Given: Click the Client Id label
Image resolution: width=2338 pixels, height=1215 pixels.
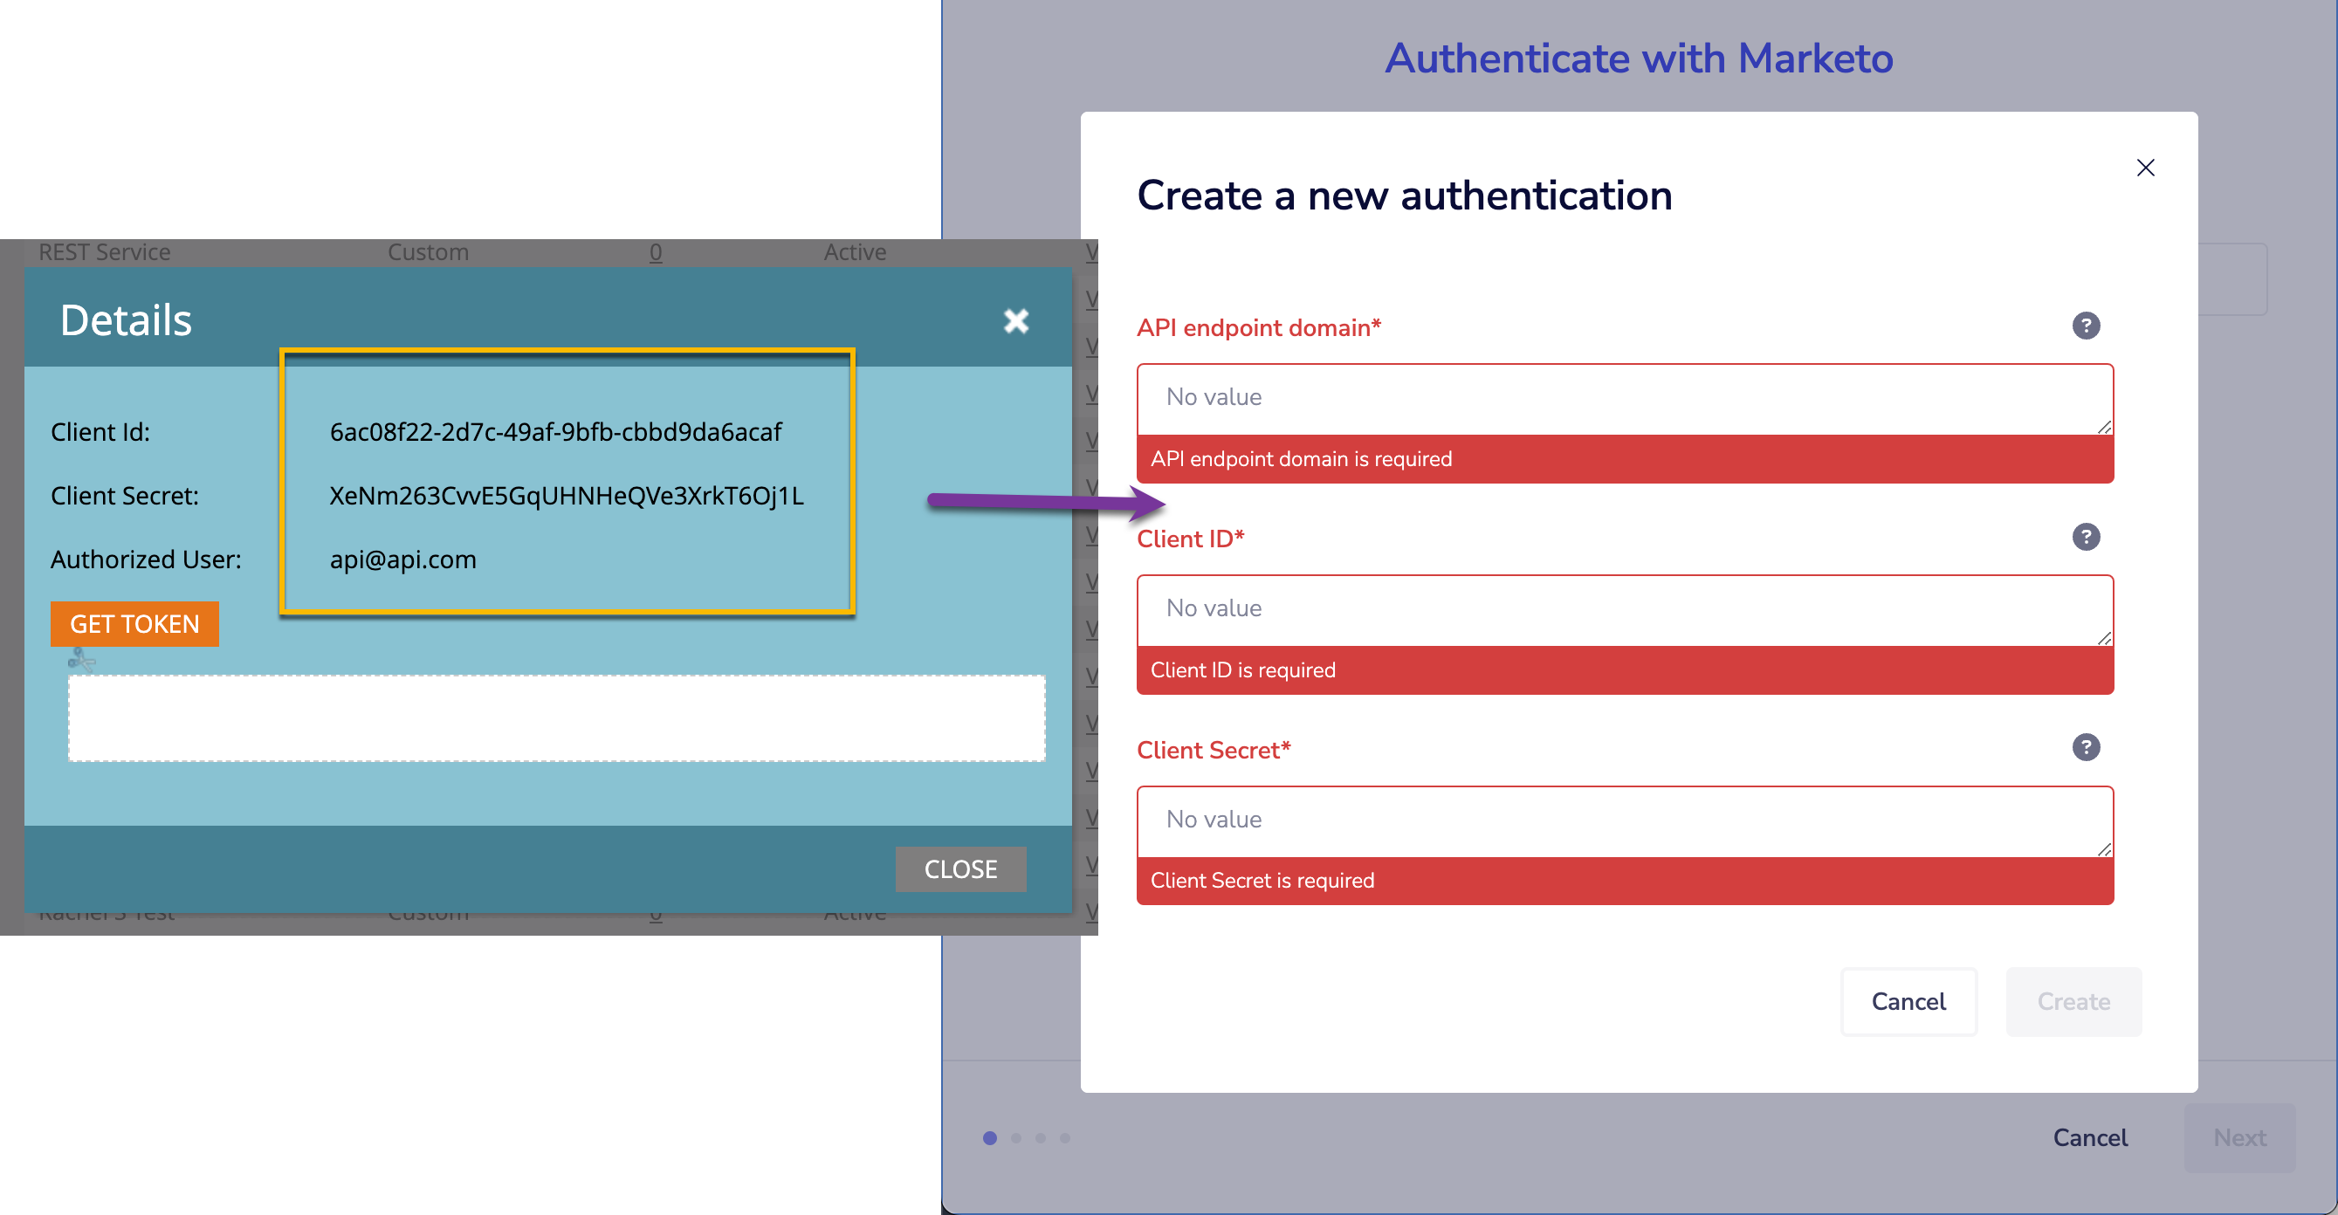Looking at the screenshot, I should pyautogui.click(x=100, y=432).
